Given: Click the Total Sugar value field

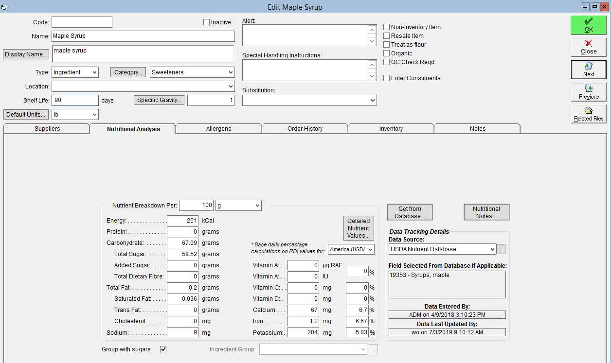Looking at the screenshot, I should (x=183, y=254).
